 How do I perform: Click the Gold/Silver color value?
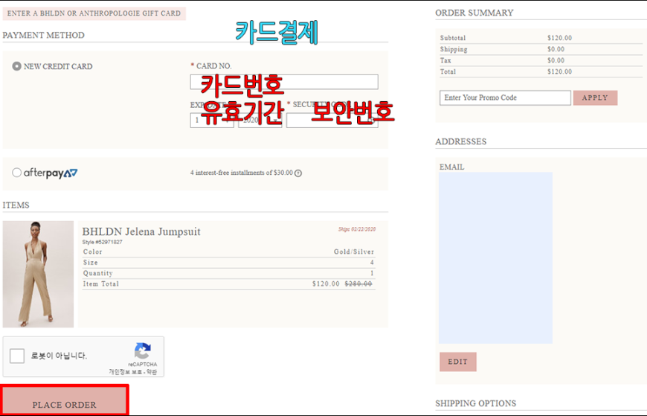coord(354,252)
